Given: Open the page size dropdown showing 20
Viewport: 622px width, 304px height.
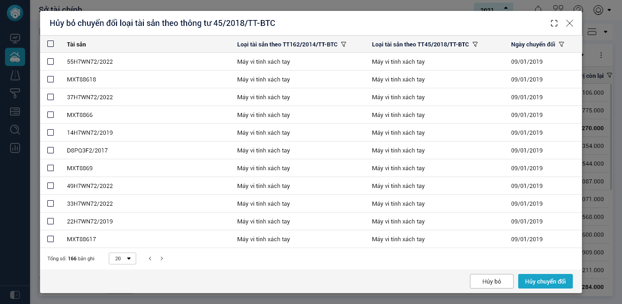Looking at the screenshot, I should (x=122, y=258).
